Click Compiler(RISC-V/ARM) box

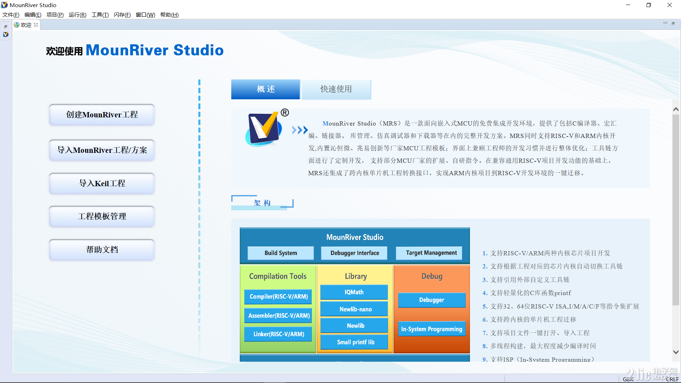278,296
